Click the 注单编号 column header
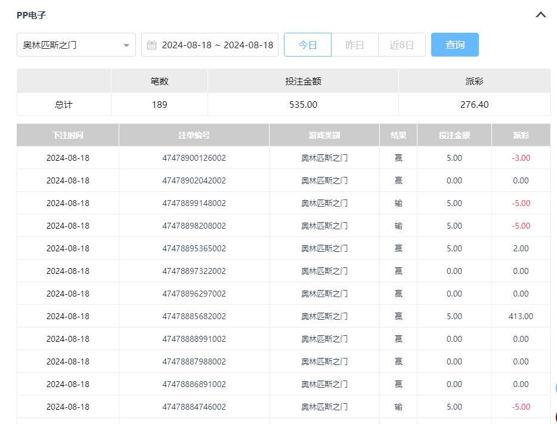The width and height of the screenshot is (557, 424). (194, 135)
